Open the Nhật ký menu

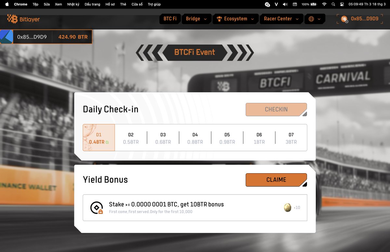click(x=73, y=4)
